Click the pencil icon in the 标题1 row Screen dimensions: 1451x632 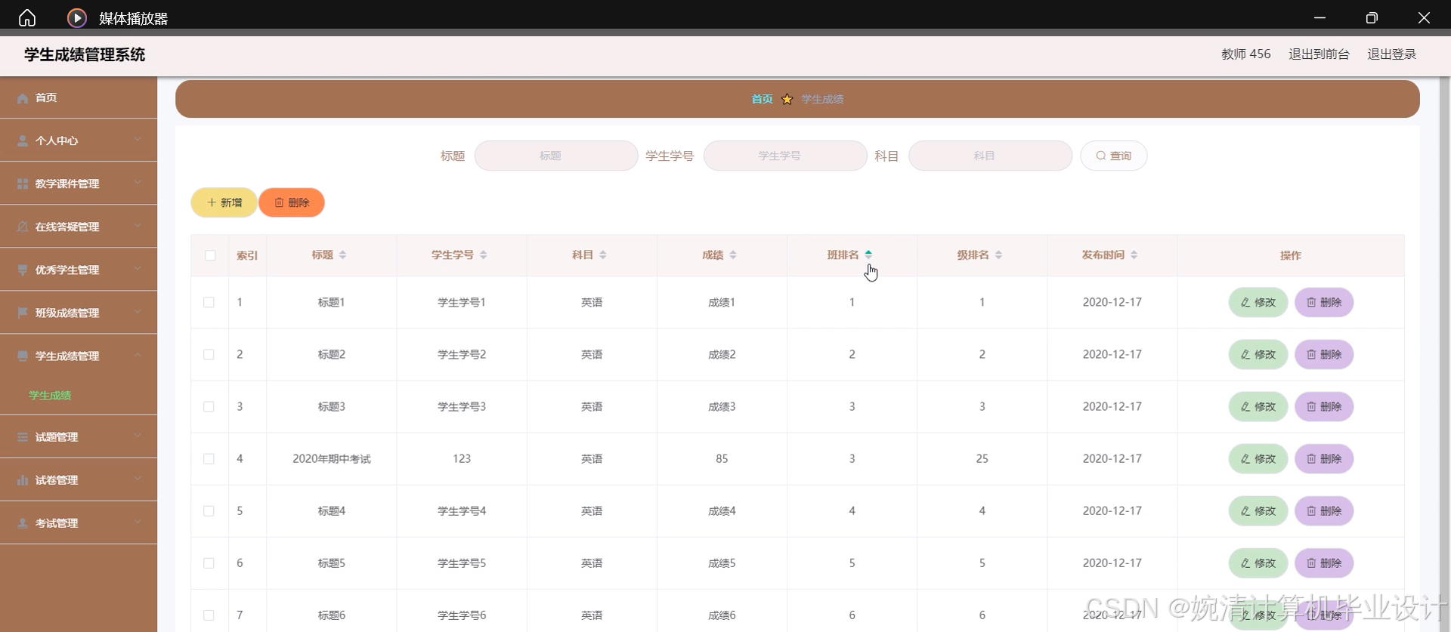1245,302
